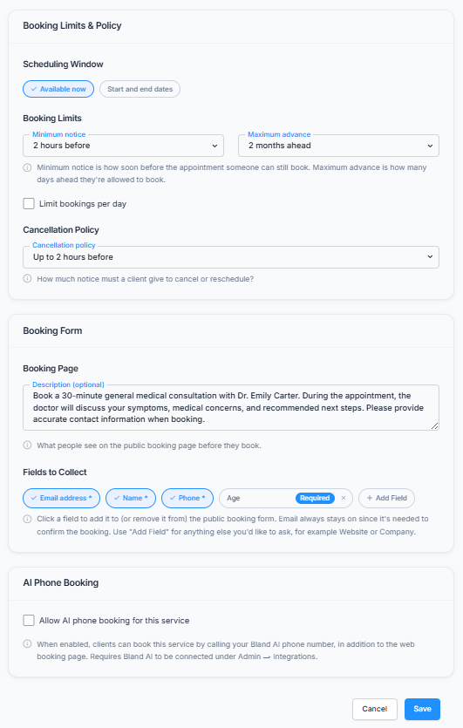Switch to Start and end dates option
The height and width of the screenshot is (728, 463).
click(140, 89)
